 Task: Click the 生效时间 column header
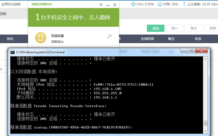pos(147,39)
